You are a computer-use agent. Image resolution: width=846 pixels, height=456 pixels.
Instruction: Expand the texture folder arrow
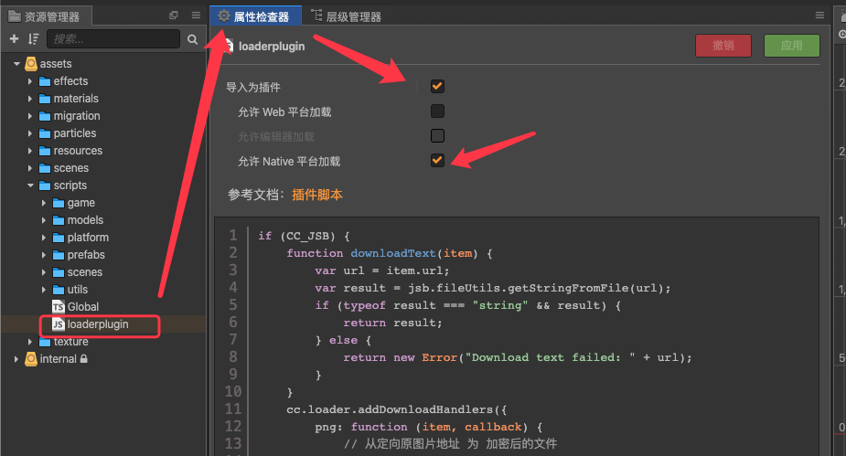[x=30, y=342]
